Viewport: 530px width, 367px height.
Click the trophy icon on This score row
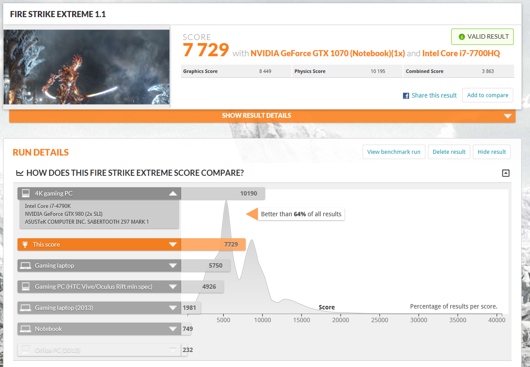[25, 244]
